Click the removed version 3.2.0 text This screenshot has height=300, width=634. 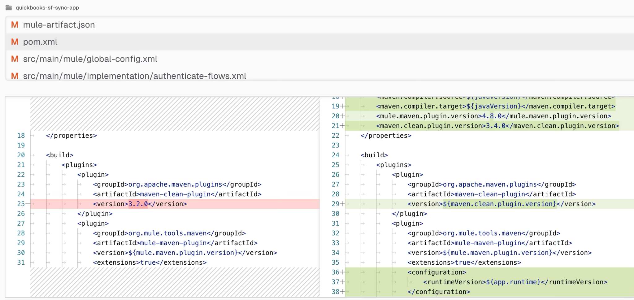pos(138,204)
